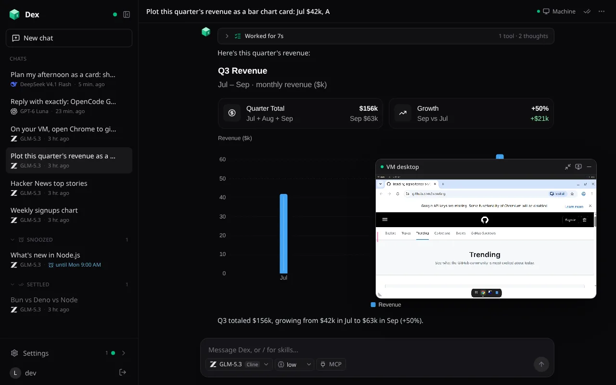The height and width of the screenshot is (385, 616).
Task: Open the tab list dropdown in VM browser
Action: point(381,184)
